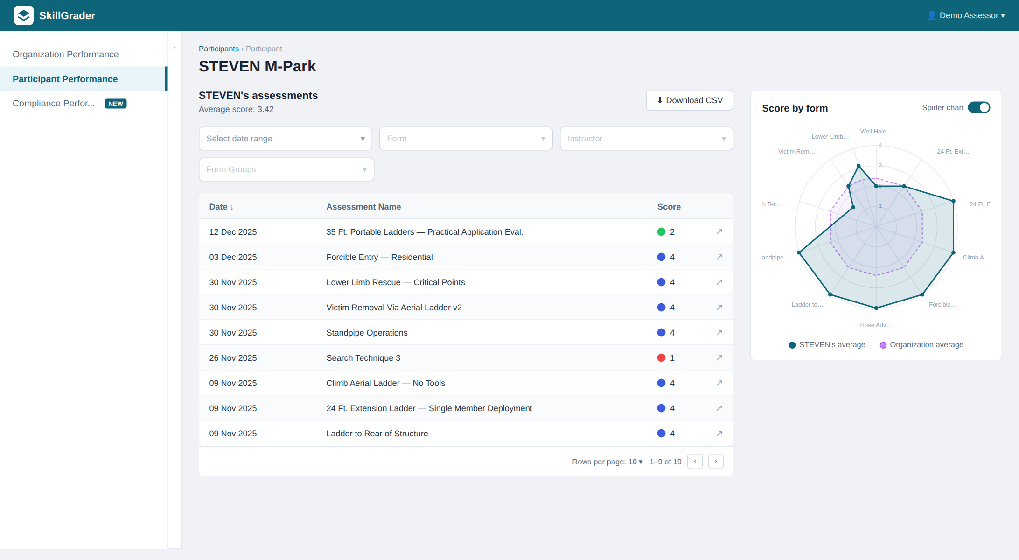Open the 35 Ft. Portable Ladders assessment via its arrow icon
Image resolution: width=1019 pixels, height=560 pixels.
click(x=719, y=231)
